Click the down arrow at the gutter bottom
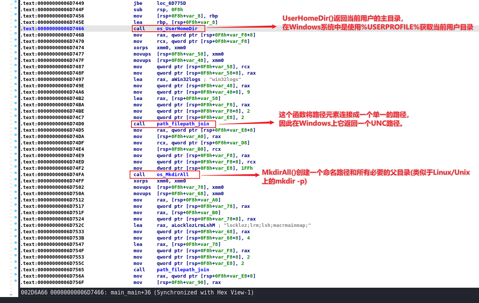The height and width of the screenshot is (303, 479). pyautogui.click(x=11, y=295)
